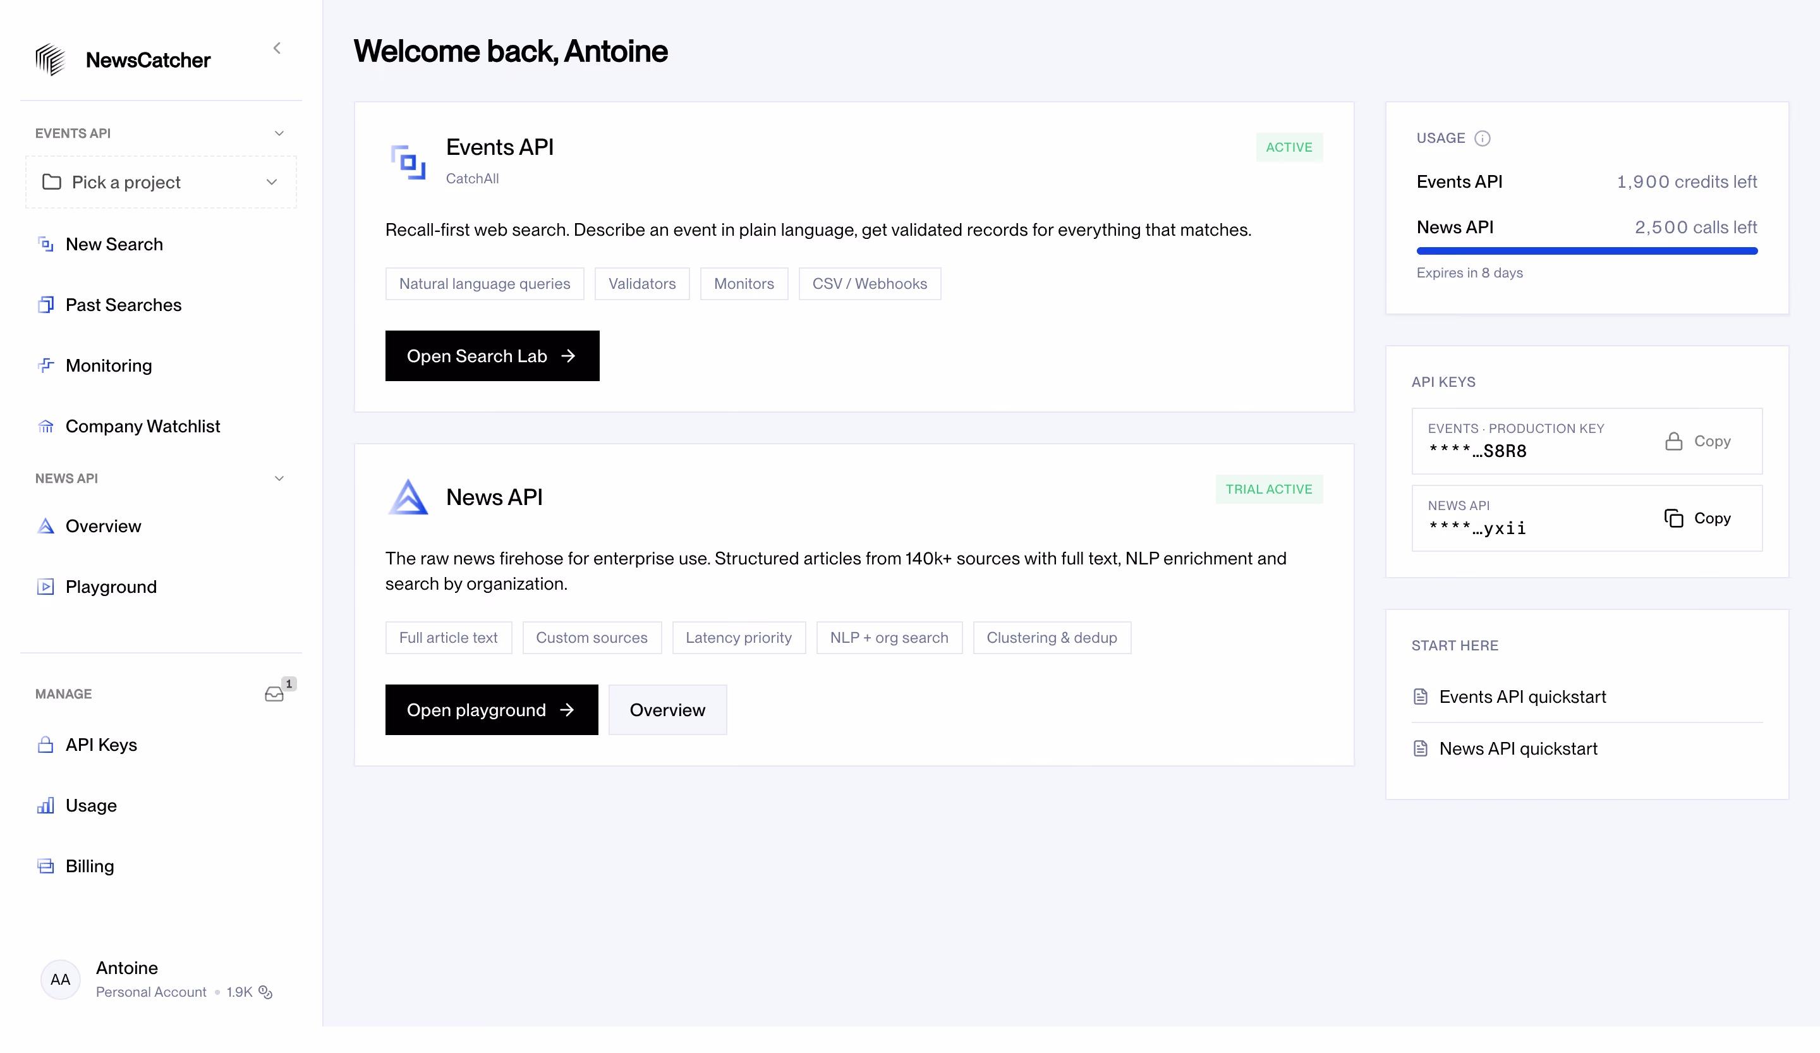Click the Playground play icon in sidebar
Screen dimensions: 1820x1053
pos(45,587)
